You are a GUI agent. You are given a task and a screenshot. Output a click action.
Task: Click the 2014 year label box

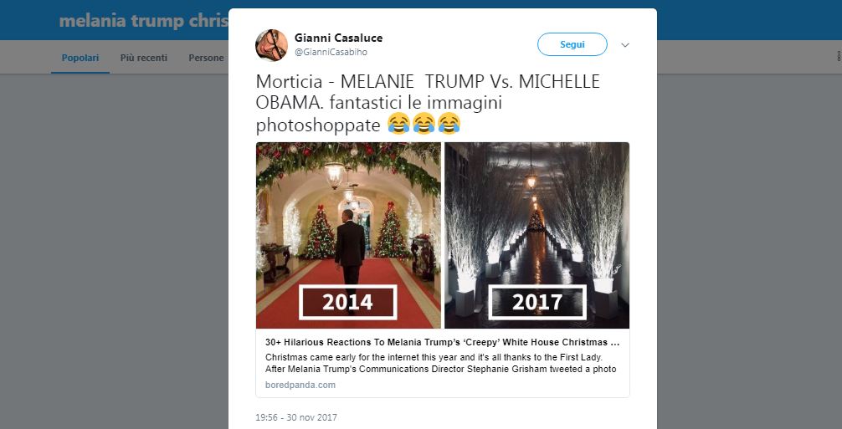coord(348,302)
